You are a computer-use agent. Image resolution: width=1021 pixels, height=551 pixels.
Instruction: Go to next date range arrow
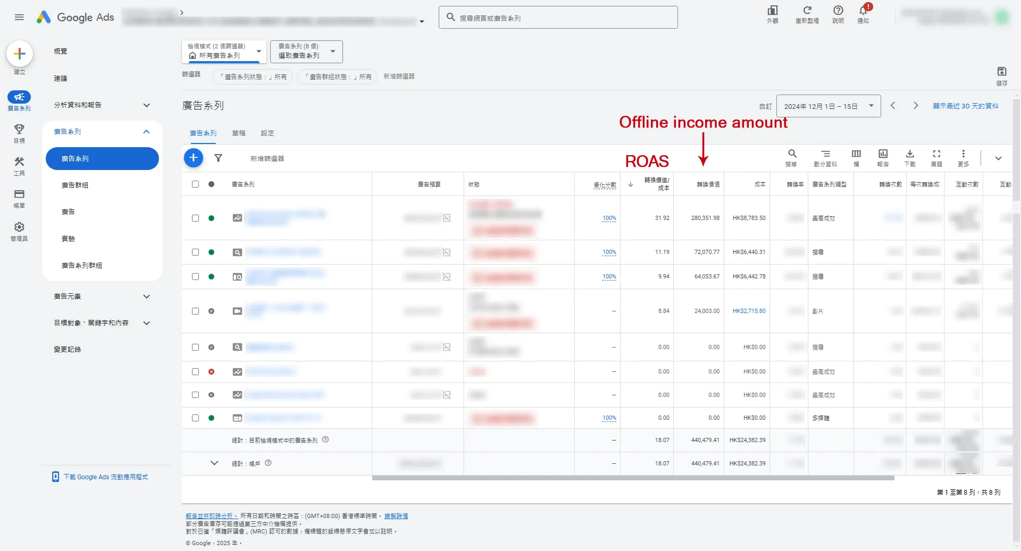916,106
